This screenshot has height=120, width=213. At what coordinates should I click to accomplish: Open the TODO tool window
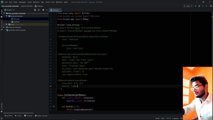[8, 116]
